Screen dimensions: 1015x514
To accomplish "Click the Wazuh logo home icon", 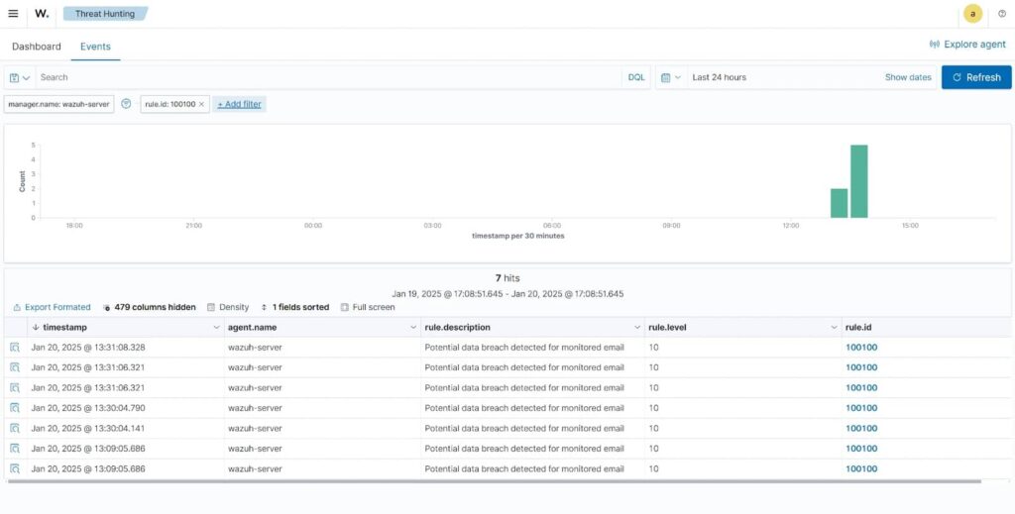I will [x=42, y=14].
